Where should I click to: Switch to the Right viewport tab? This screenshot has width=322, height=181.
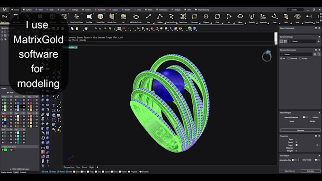(92, 167)
